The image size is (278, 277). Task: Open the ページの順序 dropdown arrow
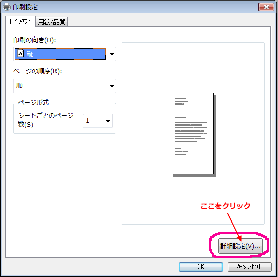(112, 86)
